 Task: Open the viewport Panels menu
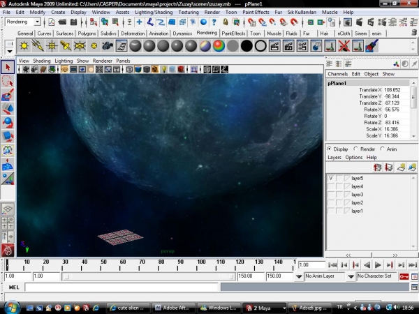pyautogui.click(x=123, y=61)
